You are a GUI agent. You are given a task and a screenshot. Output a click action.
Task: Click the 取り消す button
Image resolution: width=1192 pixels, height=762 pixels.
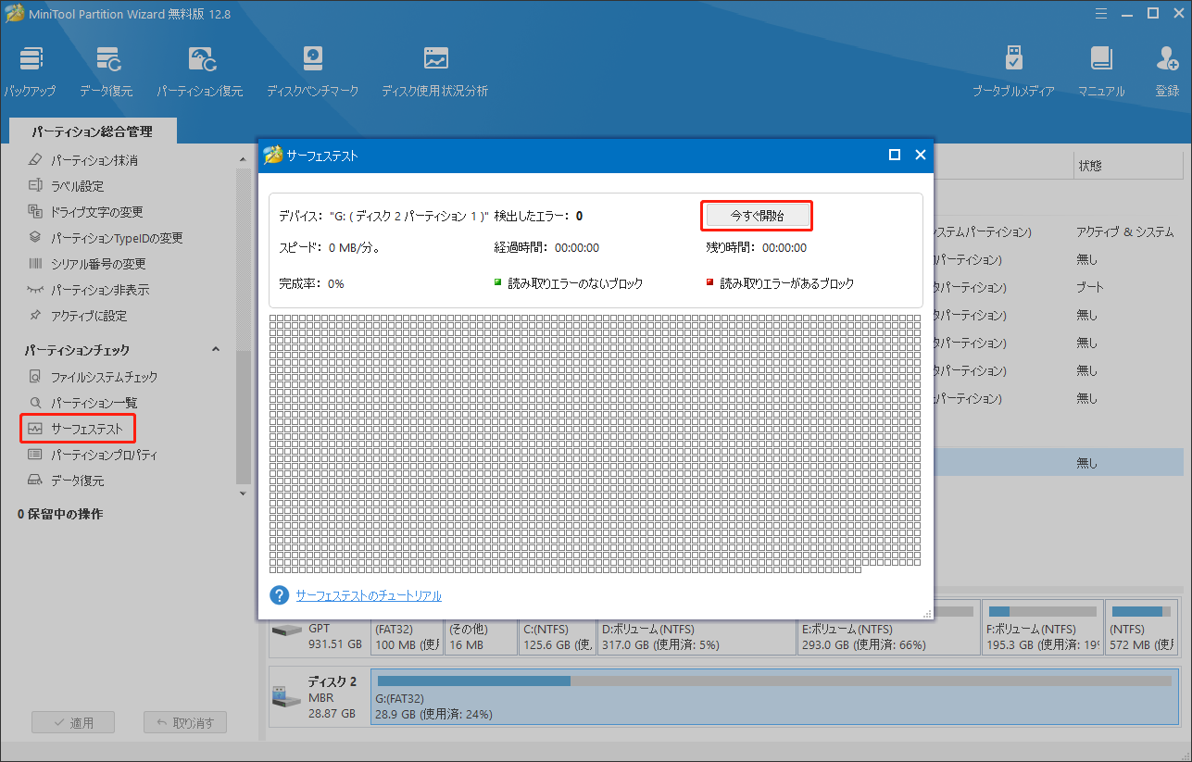[185, 722]
